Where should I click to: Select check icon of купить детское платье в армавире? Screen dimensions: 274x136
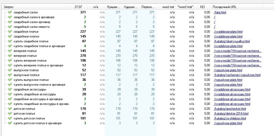click(x=10, y=123)
